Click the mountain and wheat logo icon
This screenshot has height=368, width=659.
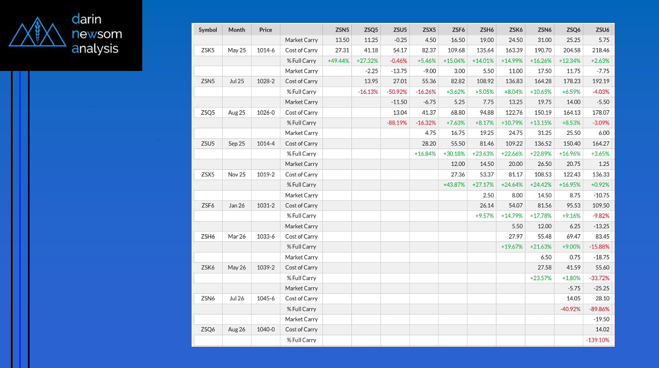pyautogui.click(x=37, y=34)
